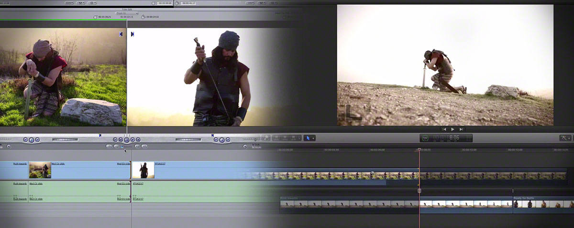Click the 00:00:46:17 duration field
574x228 pixels.
point(188,3)
